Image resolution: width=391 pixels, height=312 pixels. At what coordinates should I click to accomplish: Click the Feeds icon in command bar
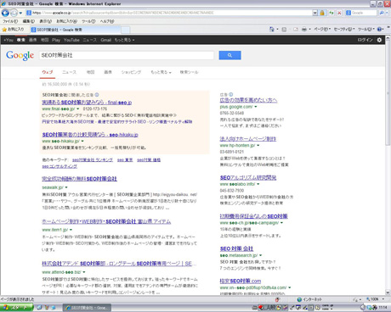point(284,29)
